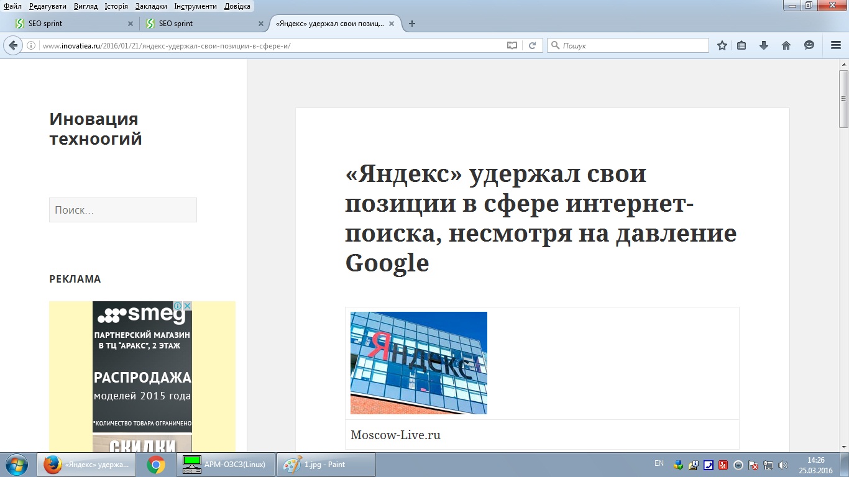The height and width of the screenshot is (477, 849).
Task: Click the red tray icon
Action: (723, 465)
